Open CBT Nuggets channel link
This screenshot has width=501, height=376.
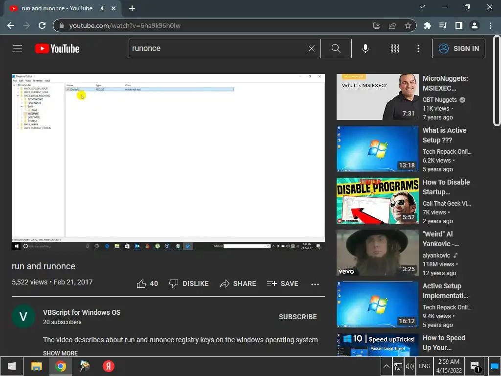[x=440, y=100]
